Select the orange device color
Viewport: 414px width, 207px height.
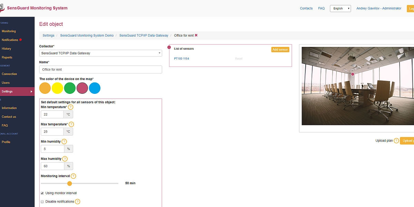coord(45,88)
